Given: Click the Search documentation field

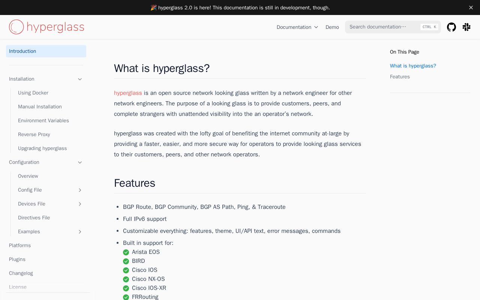Looking at the screenshot, I should (393, 27).
